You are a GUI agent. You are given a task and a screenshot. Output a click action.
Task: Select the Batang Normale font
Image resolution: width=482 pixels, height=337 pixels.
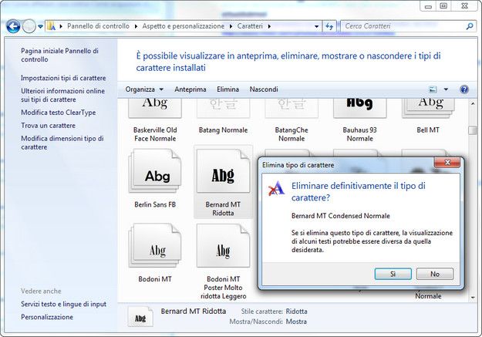click(x=223, y=118)
